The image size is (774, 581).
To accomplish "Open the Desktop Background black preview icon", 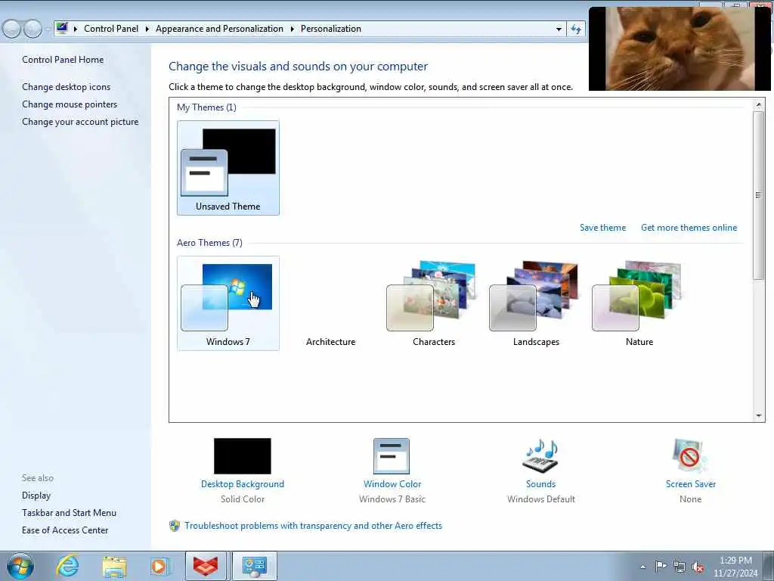I will click(243, 456).
